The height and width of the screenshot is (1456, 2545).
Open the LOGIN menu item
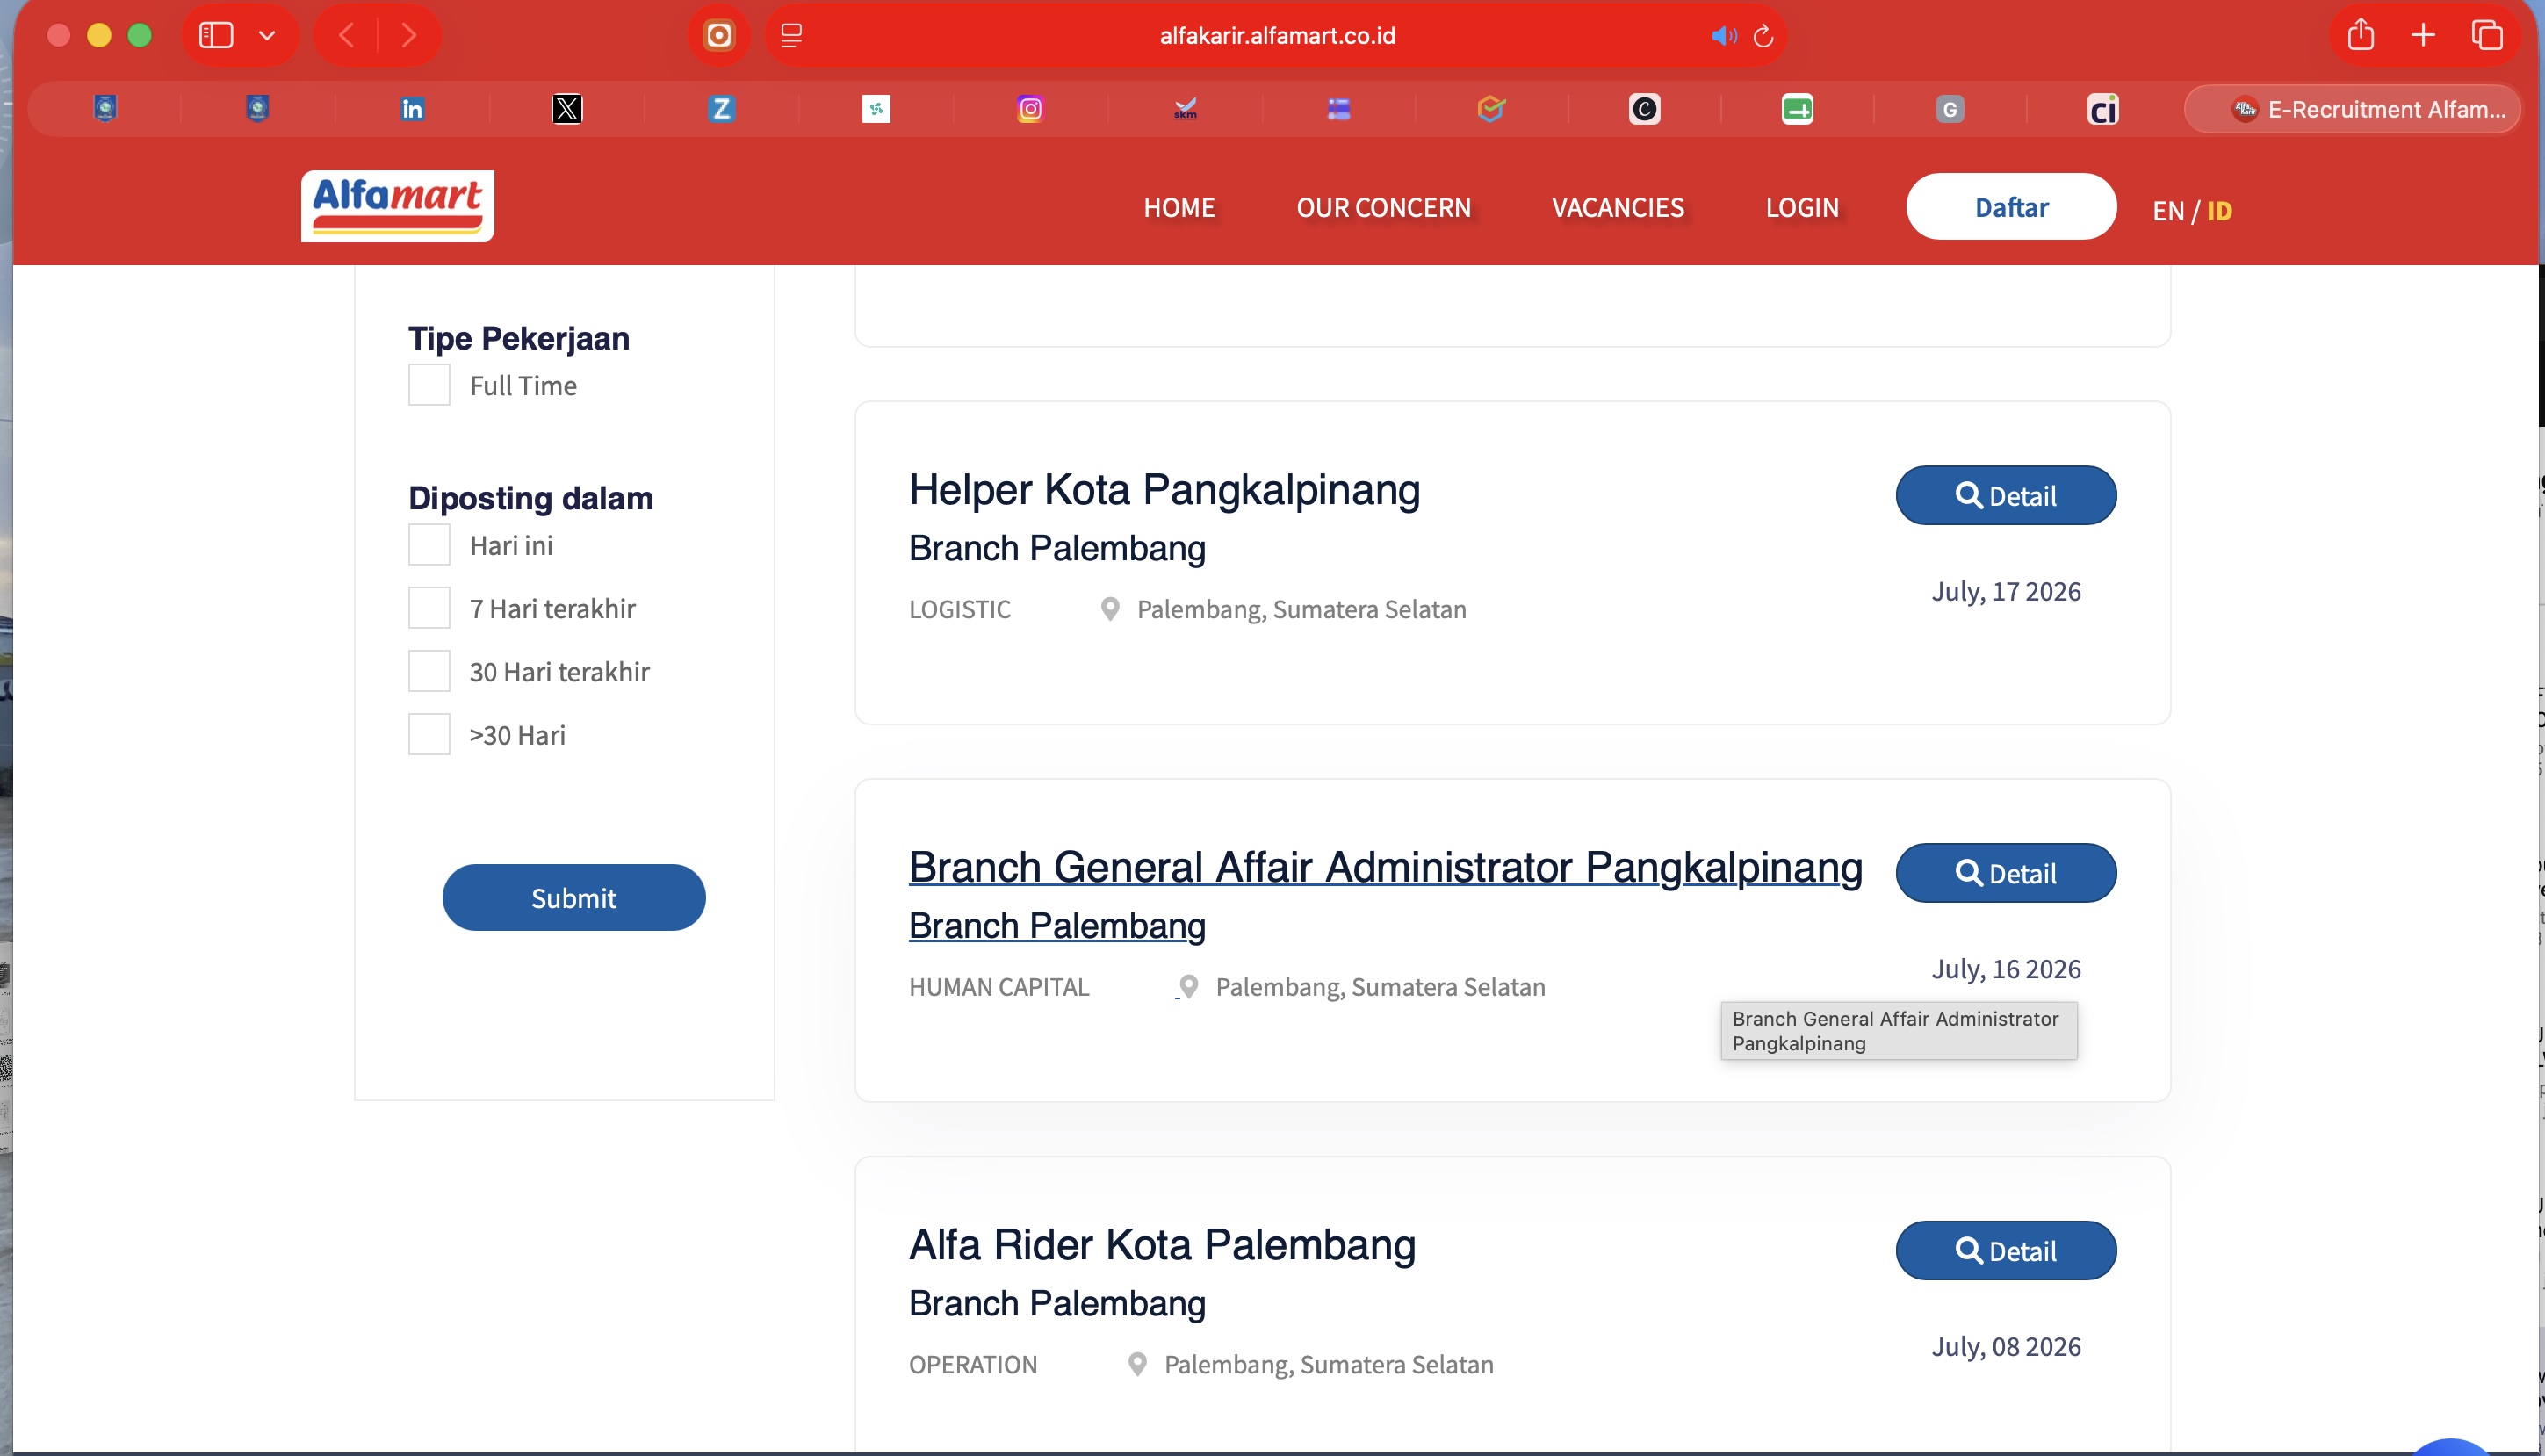click(1802, 208)
